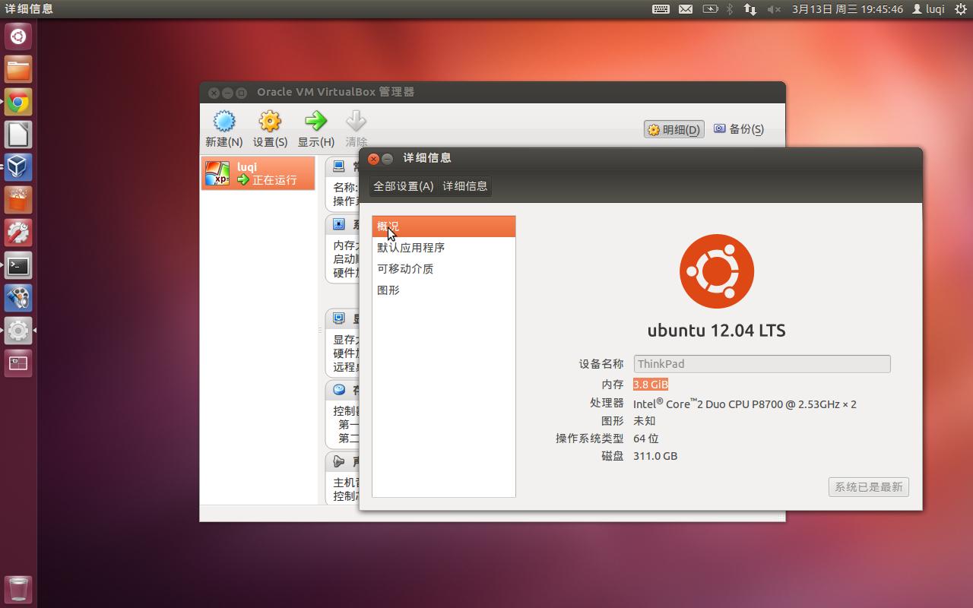Open the Bluetooth indicator menu
This screenshot has height=608, width=973.
(730, 9)
